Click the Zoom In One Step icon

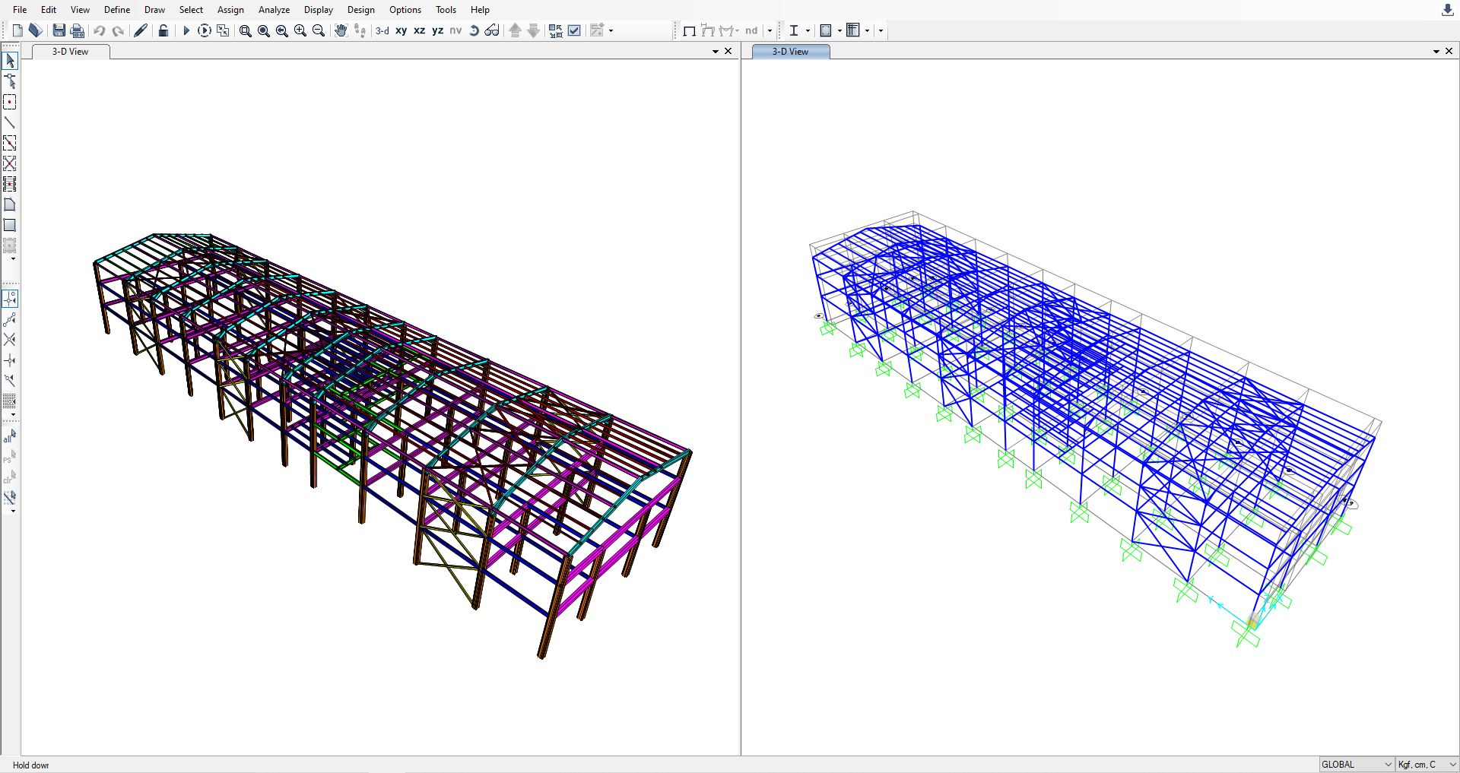pyautogui.click(x=300, y=30)
